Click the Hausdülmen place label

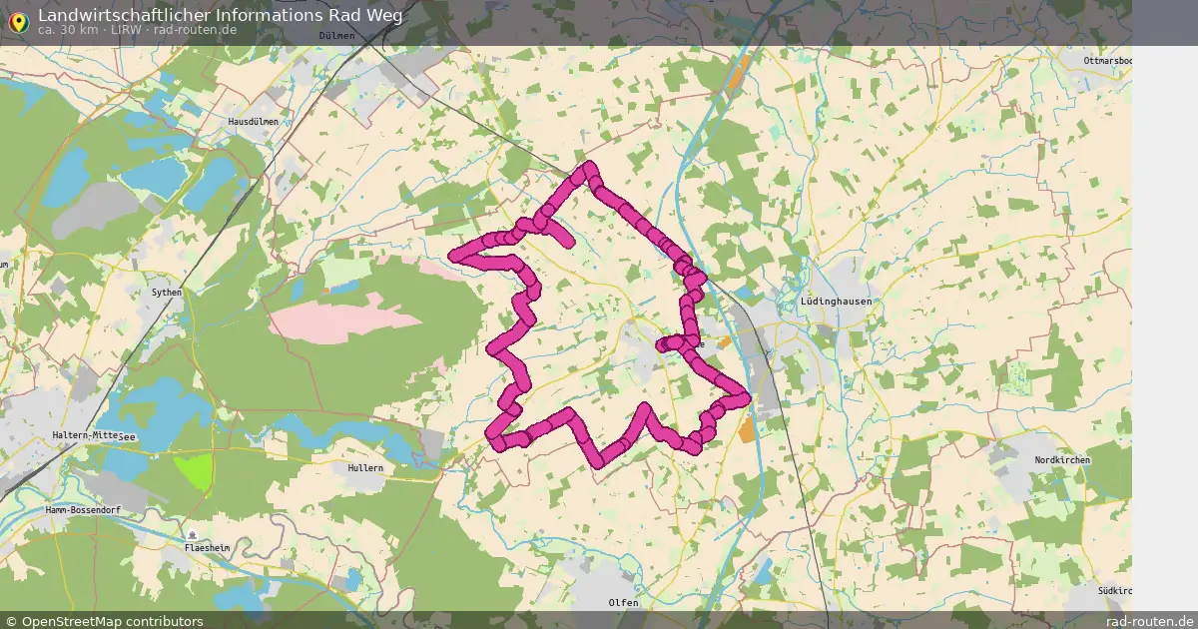point(254,121)
